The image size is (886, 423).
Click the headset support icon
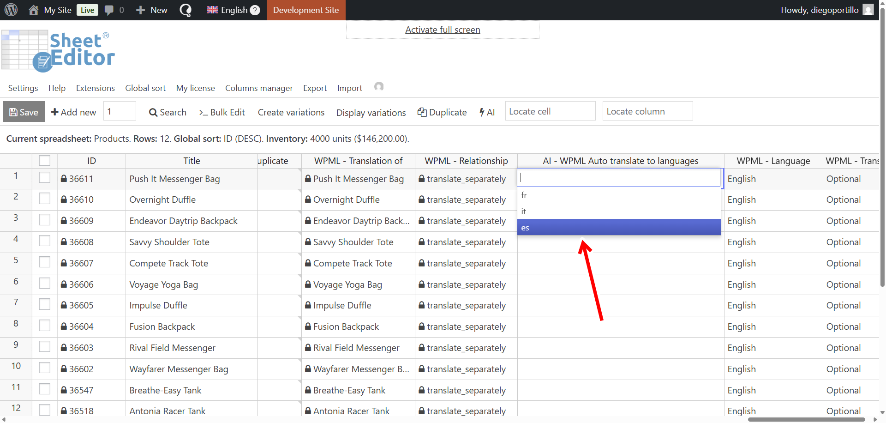point(379,87)
